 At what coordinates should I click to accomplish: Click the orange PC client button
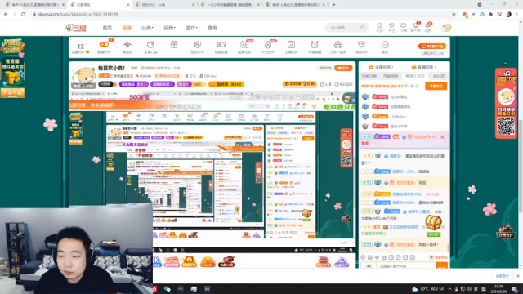[432, 46]
